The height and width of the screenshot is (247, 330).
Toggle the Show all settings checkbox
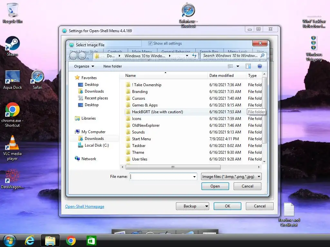(150, 43)
